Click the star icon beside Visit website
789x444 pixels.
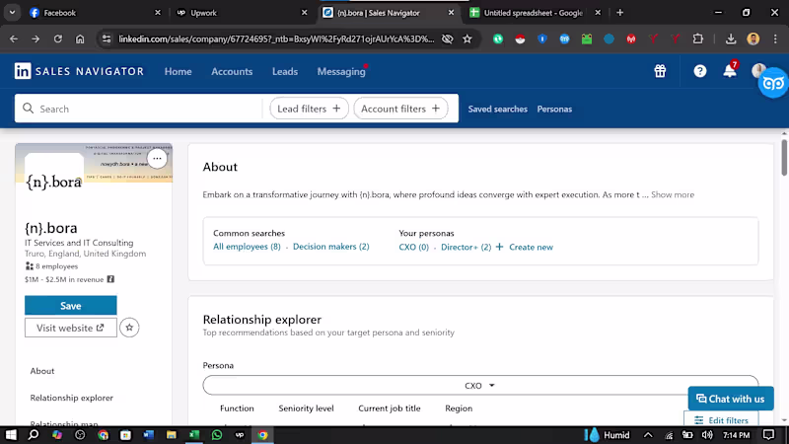coord(129,328)
